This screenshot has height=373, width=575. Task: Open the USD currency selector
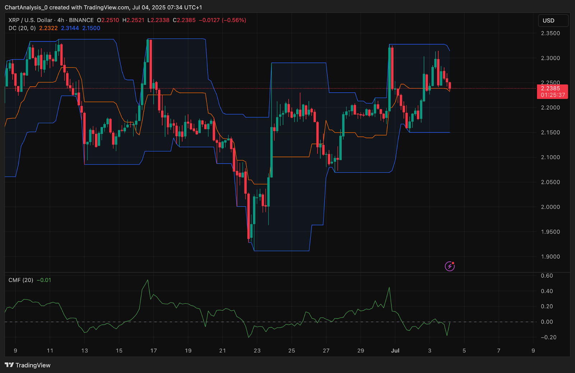(x=553, y=20)
